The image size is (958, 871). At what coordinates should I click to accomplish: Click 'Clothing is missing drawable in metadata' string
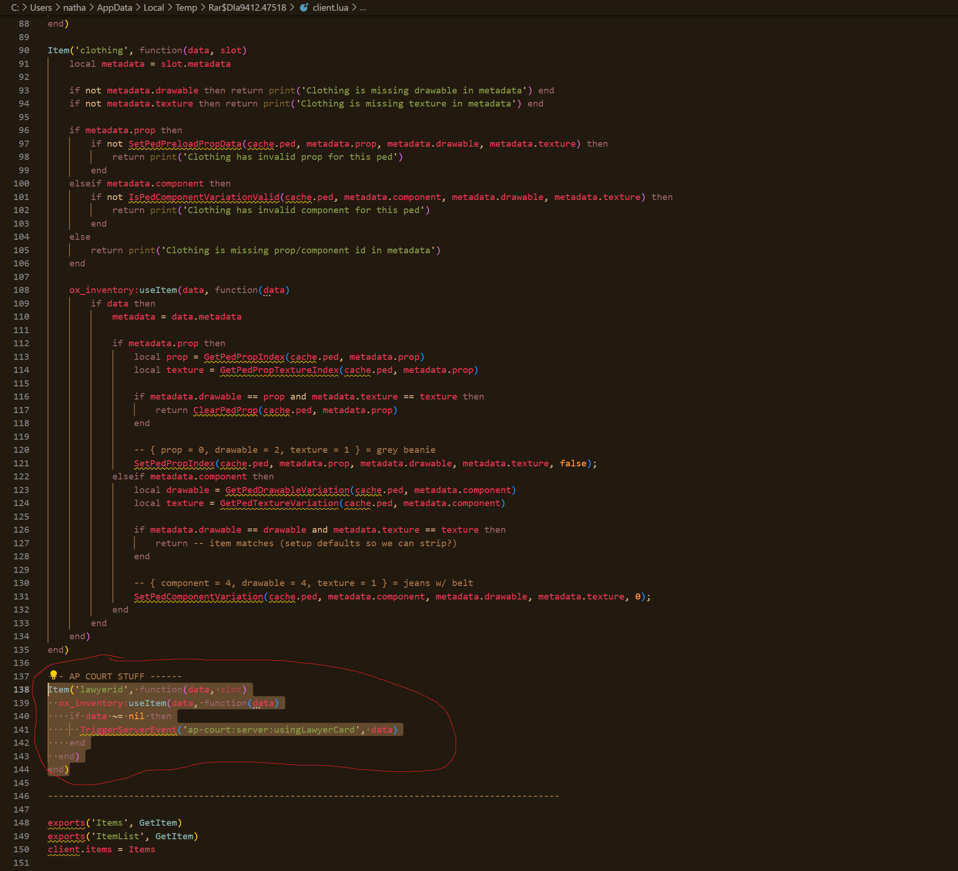[414, 90]
